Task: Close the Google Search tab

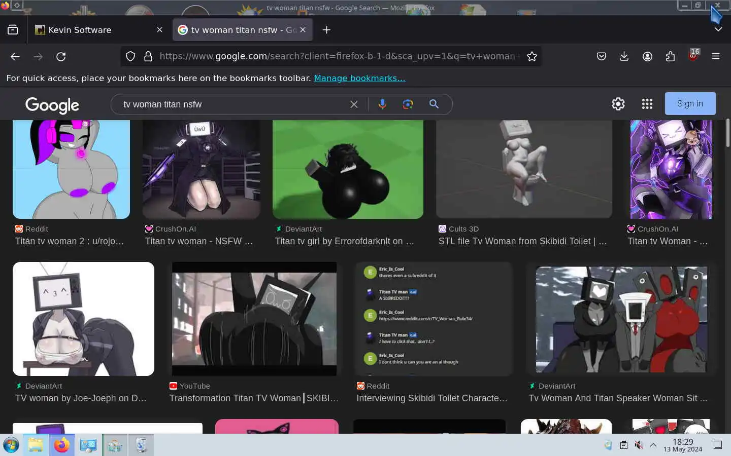Action: (x=303, y=30)
